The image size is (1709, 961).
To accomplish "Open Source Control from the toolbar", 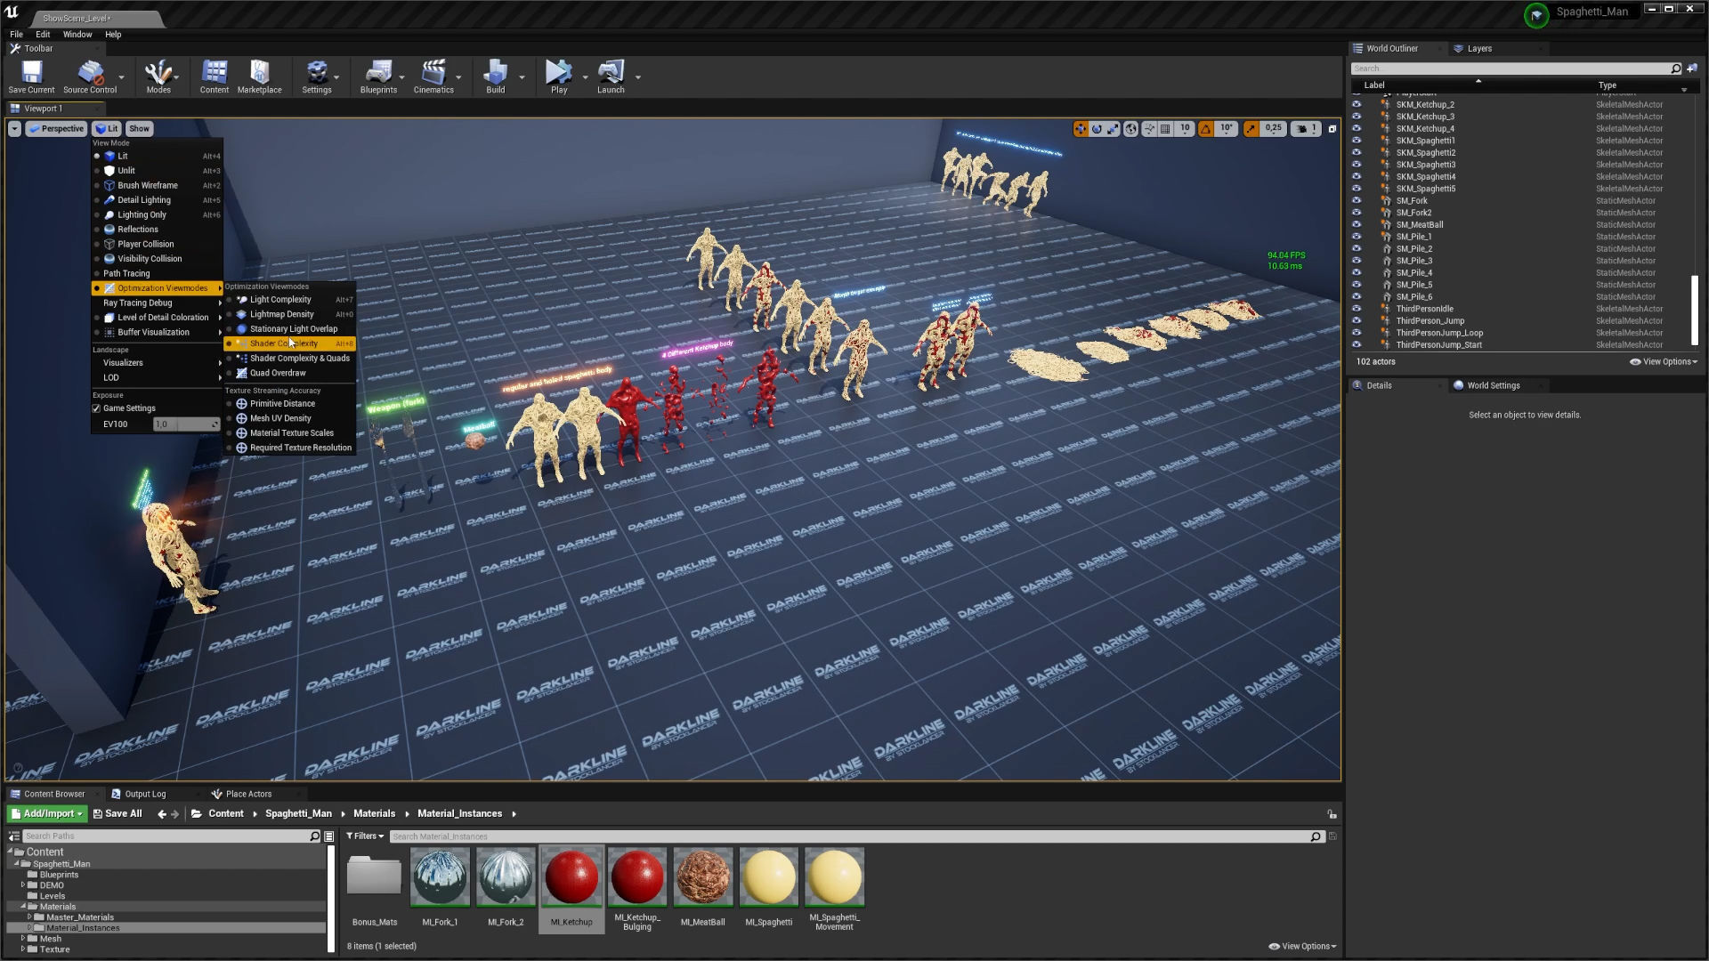I will [90, 77].
